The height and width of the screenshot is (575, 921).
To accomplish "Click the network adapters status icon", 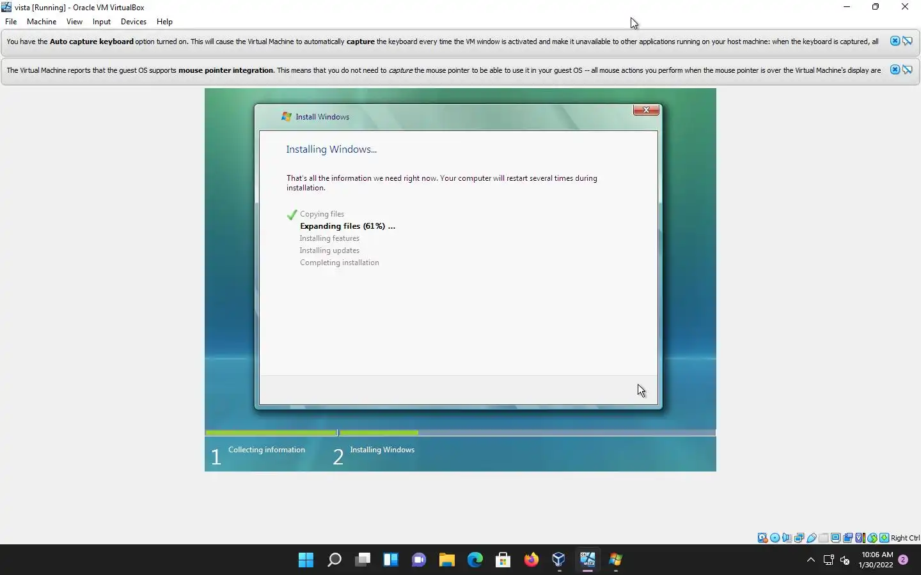I will (799, 538).
